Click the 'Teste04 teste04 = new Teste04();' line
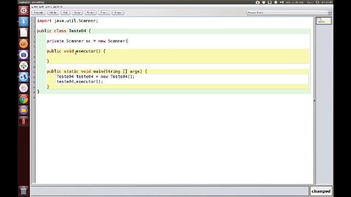 (x=95, y=77)
